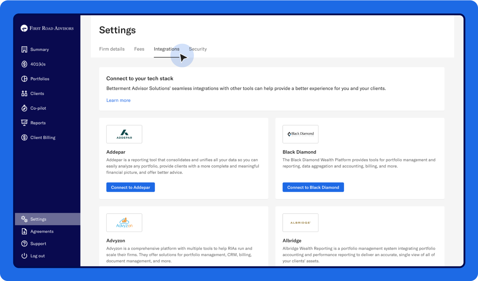Click the Settings gears icon

pyautogui.click(x=24, y=219)
